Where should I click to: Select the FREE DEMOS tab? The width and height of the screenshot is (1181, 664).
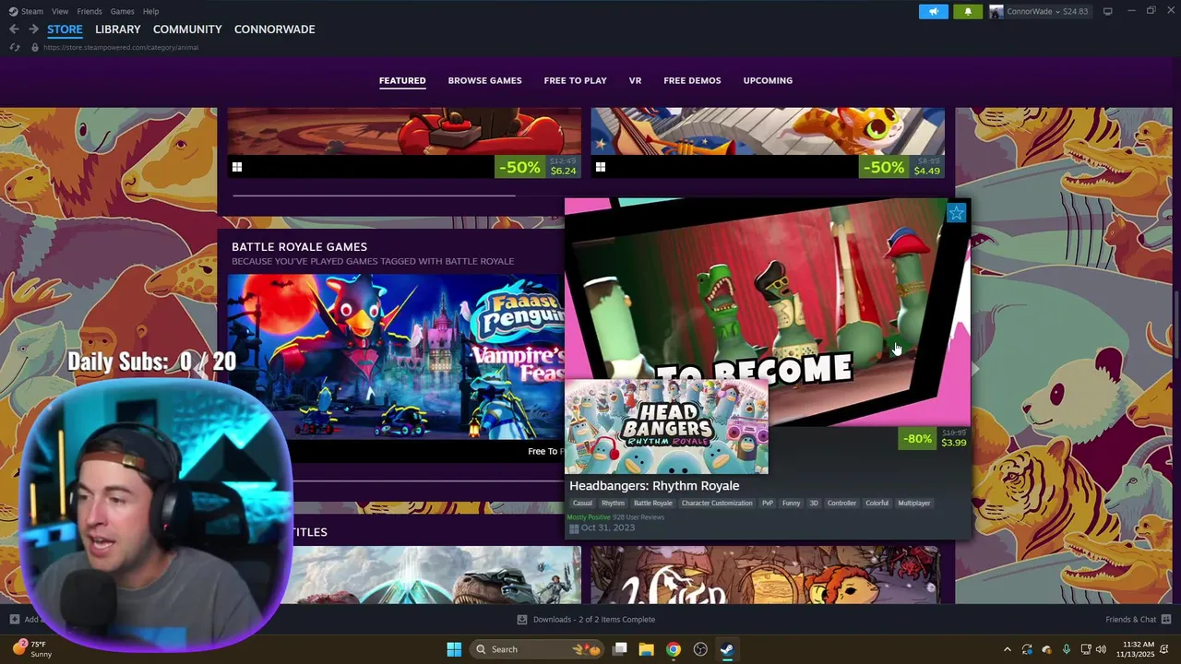(692, 80)
